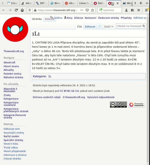Viewport: 150px width, 165px height.
Task: Click Odhlásit se to log out
Action: (140, 18)
